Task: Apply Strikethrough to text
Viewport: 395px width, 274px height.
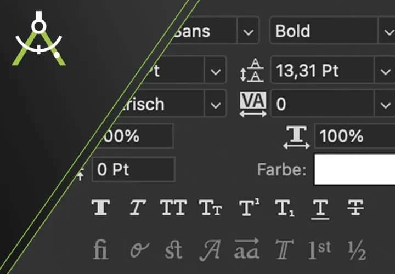Action: (x=356, y=208)
